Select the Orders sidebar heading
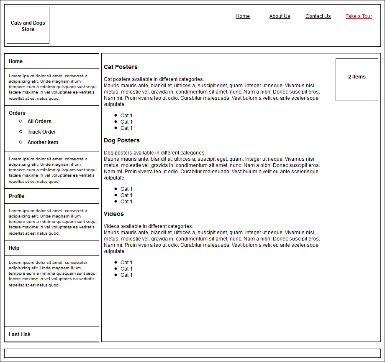385x362 pixels. 17,113
